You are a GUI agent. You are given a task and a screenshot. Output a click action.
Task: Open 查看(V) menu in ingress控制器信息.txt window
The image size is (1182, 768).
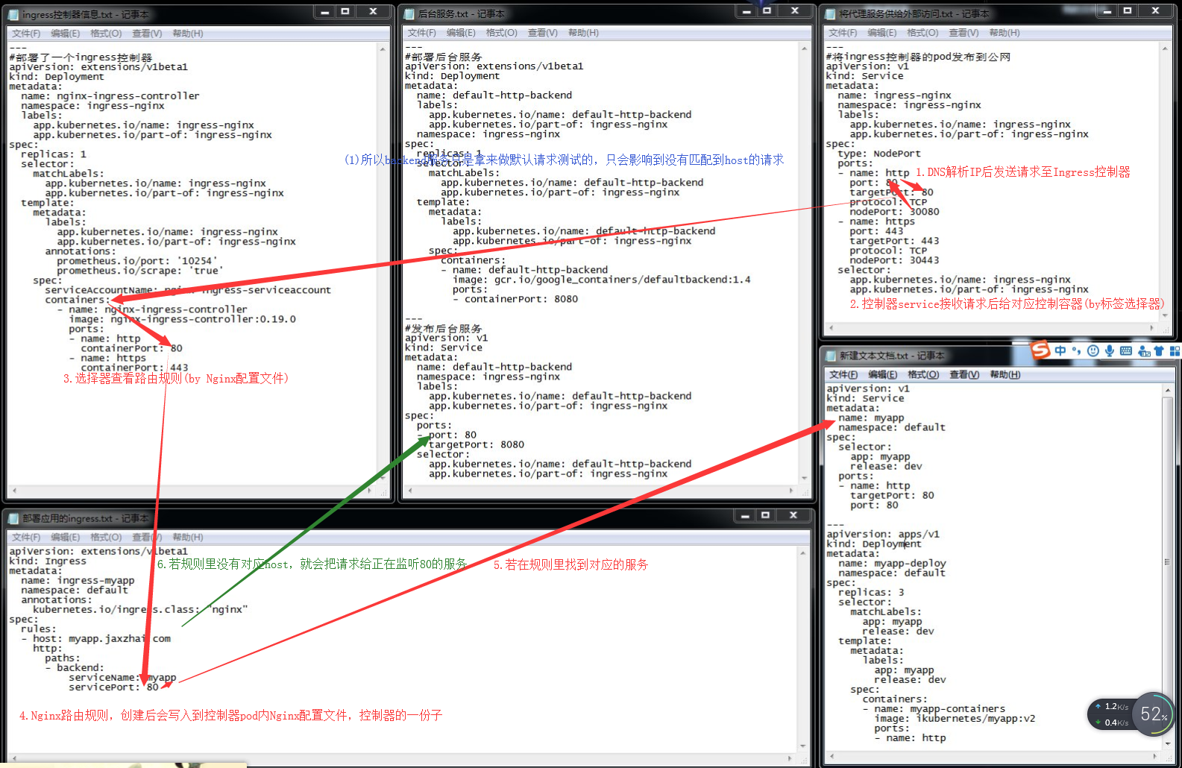coord(147,34)
